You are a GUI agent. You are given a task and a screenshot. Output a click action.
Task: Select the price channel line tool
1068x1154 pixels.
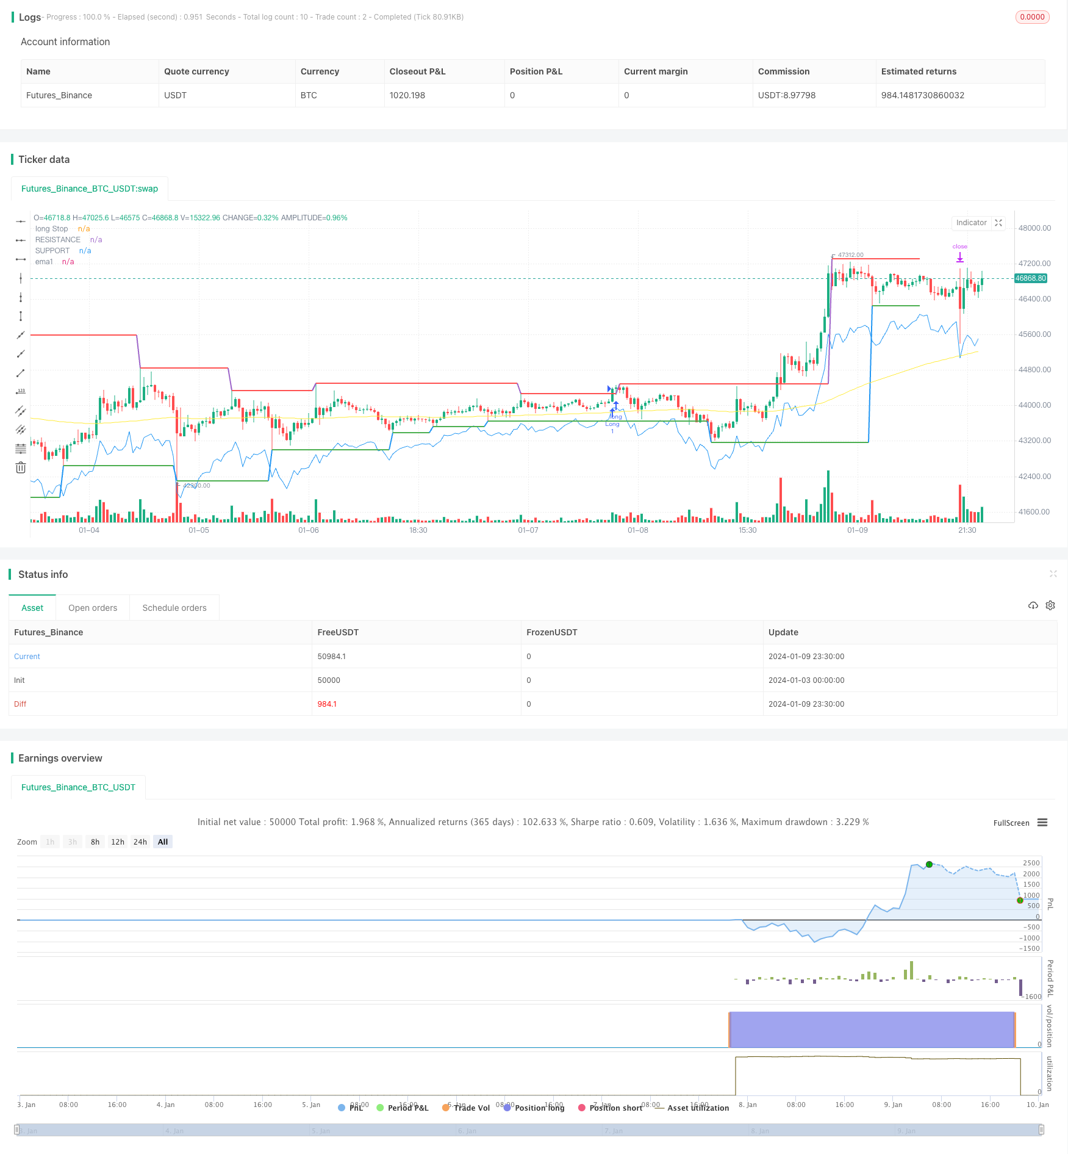[x=21, y=411]
